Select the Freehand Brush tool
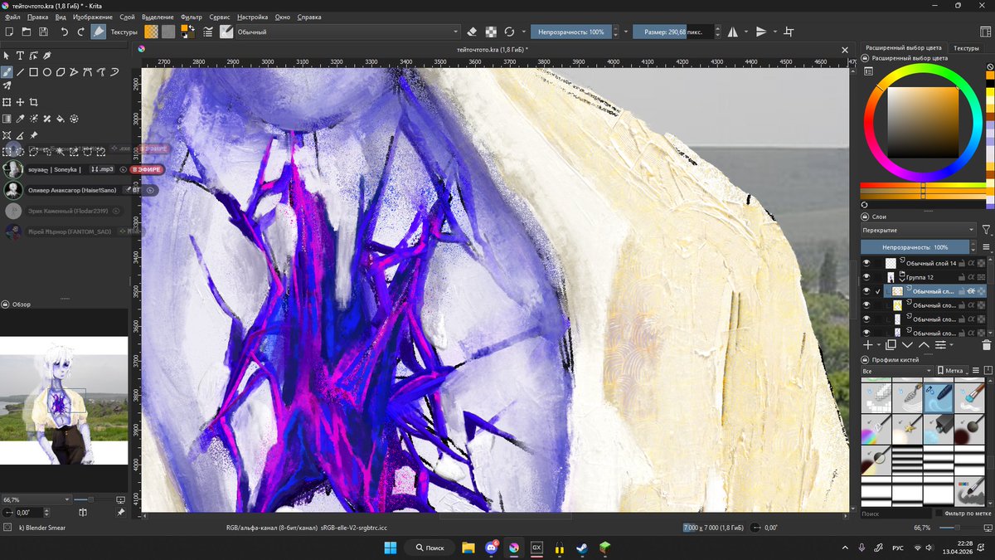995x560 pixels. click(x=7, y=72)
